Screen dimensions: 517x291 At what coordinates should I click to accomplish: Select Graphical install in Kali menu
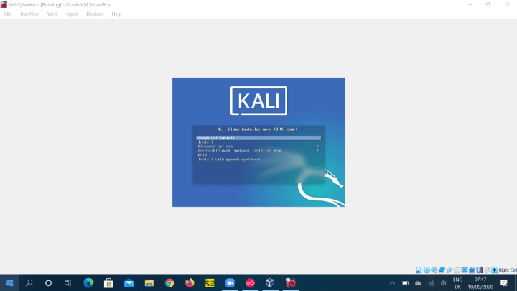258,137
